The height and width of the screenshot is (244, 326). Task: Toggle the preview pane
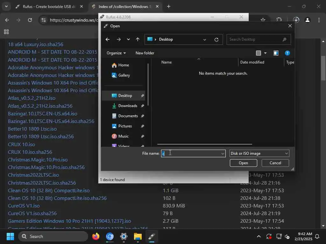click(276, 53)
